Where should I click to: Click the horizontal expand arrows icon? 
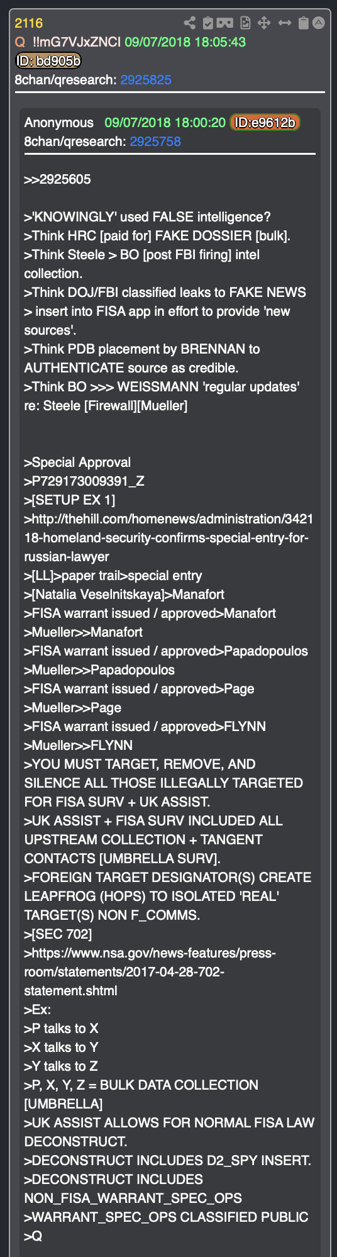285,23
